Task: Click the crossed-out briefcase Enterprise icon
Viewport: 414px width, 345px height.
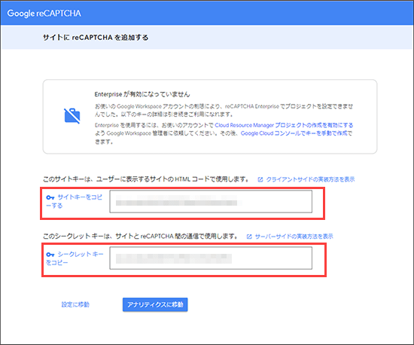Action: pyautogui.click(x=72, y=116)
